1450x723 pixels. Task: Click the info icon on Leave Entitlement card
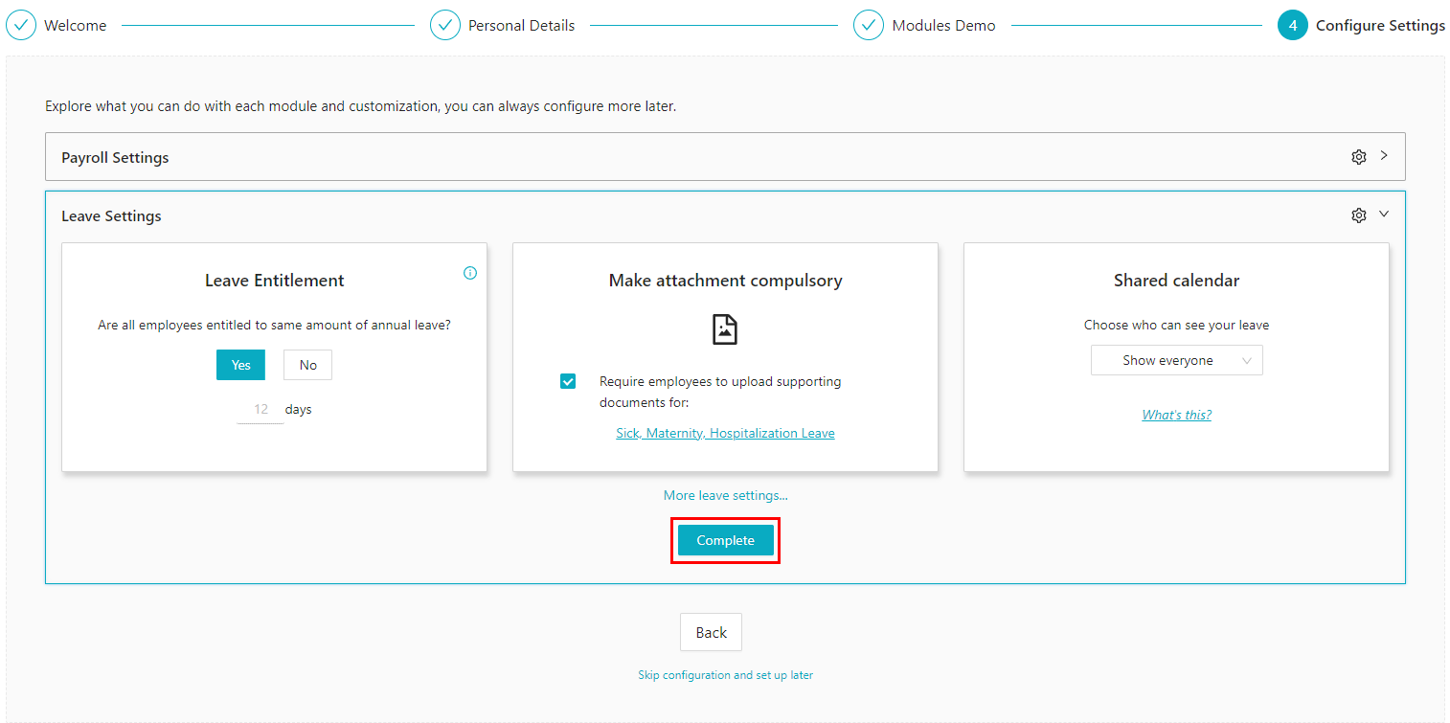pyautogui.click(x=469, y=273)
